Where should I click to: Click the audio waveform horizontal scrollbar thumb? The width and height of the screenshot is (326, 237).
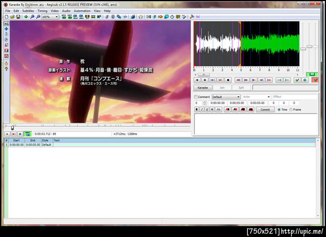click(x=204, y=74)
